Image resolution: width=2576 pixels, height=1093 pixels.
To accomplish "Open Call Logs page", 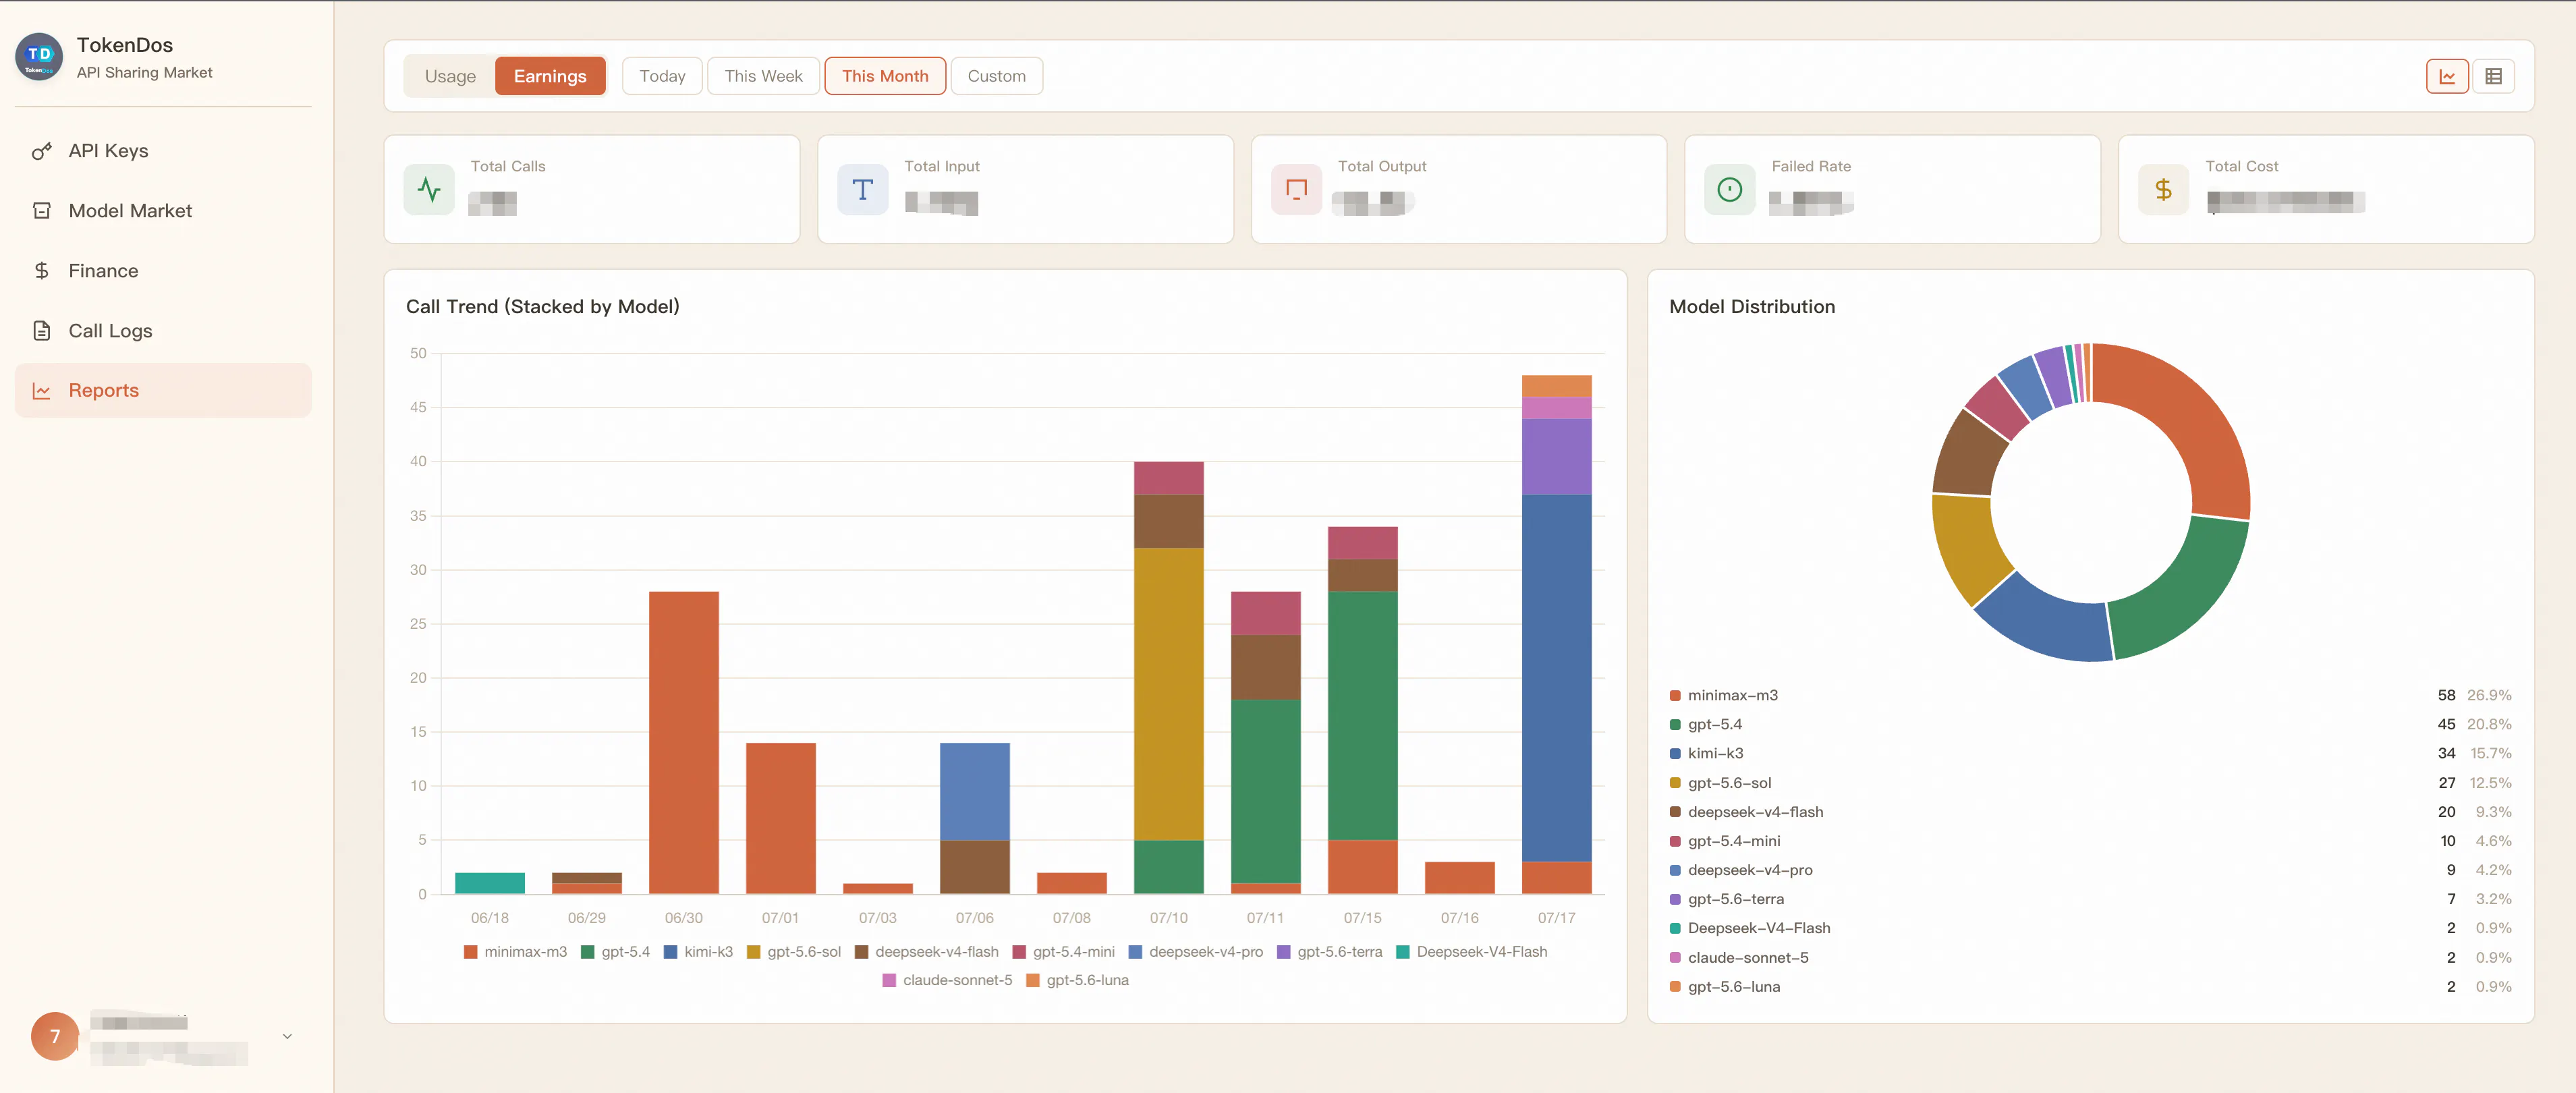I will pos(163,331).
